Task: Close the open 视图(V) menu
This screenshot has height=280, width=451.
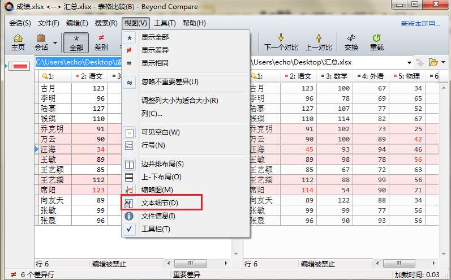Action: click(x=135, y=23)
